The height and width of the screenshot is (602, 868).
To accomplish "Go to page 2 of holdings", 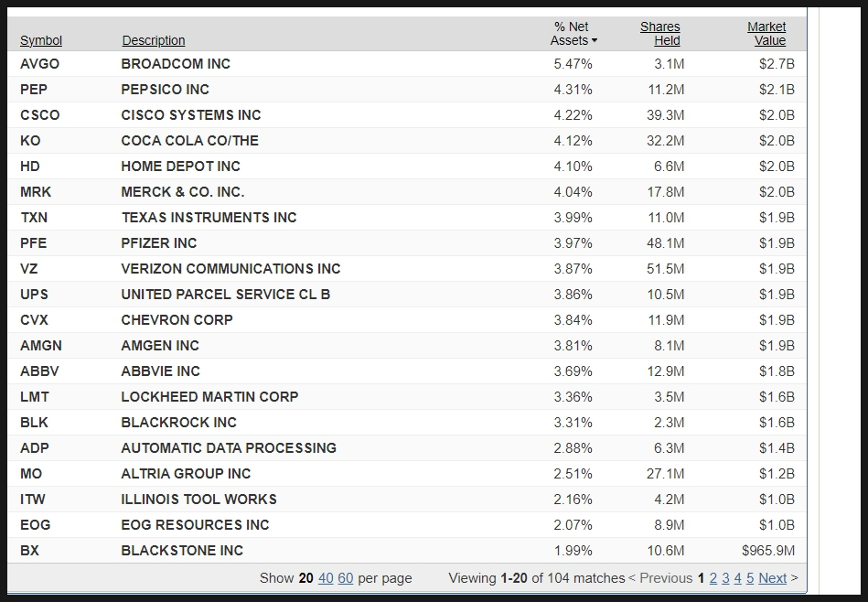I will [713, 578].
